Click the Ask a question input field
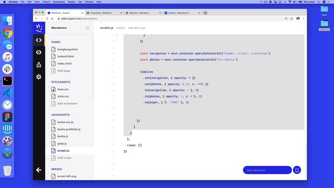The image size is (334, 188). click(267, 170)
